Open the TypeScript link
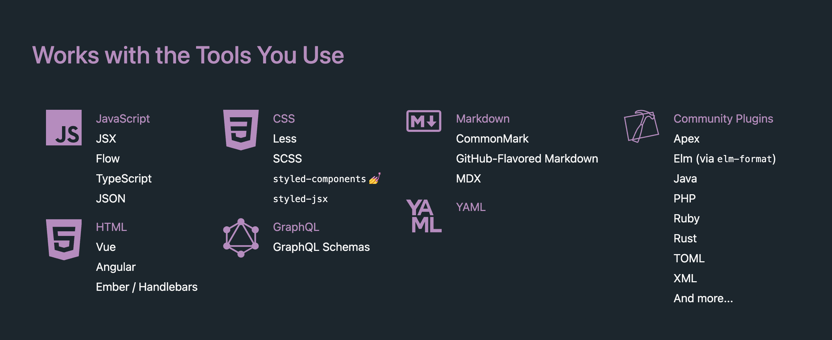832x340 pixels. pyautogui.click(x=124, y=179)
